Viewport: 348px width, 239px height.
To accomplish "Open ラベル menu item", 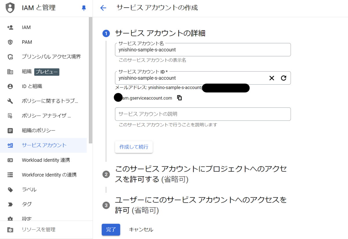I will (x=43, y=190).
